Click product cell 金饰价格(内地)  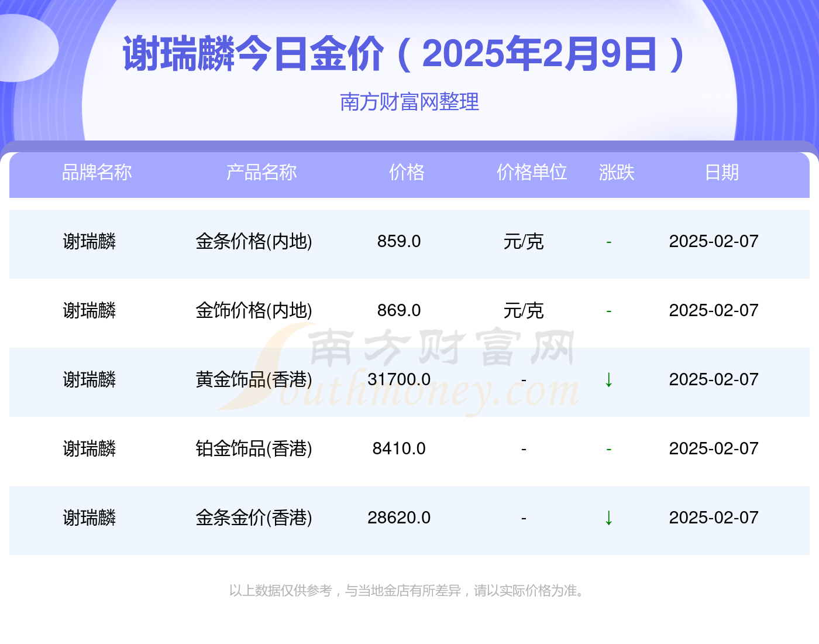[254, 310]
